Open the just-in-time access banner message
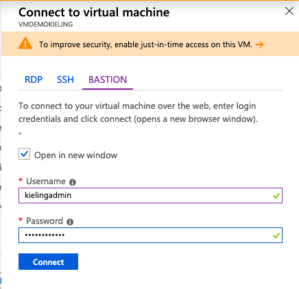 tap(145, 45)
